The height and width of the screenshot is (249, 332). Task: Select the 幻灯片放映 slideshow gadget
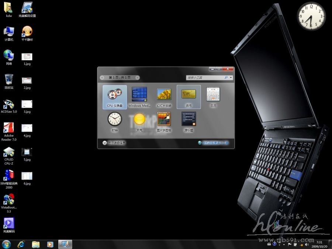tap(164, 97)
